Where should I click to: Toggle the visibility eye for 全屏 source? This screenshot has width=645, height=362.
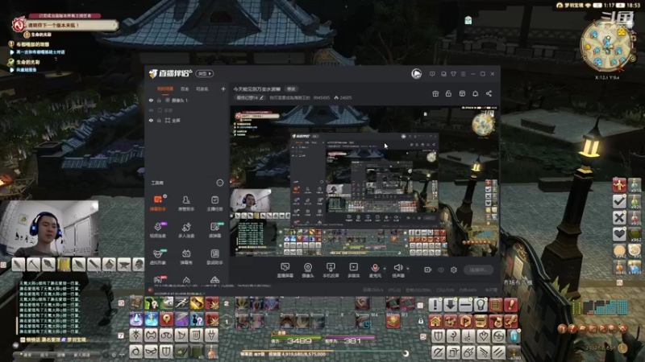pyautogui.click(x=151, y=120)
